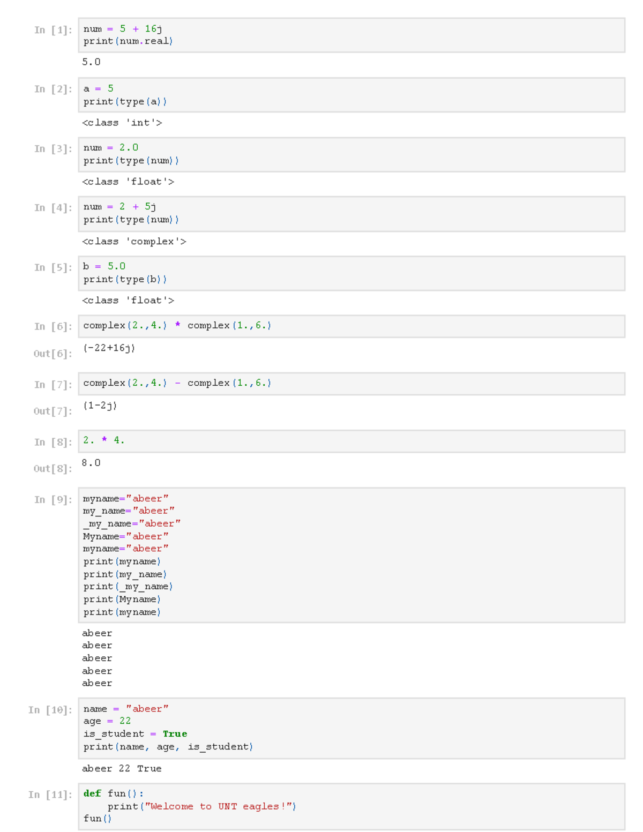Image resolution: width=643 pixels, height=832 pixels.
Task: Select the Out[7] prompt label
Action: pyautogui.click(x=53, y=411)
